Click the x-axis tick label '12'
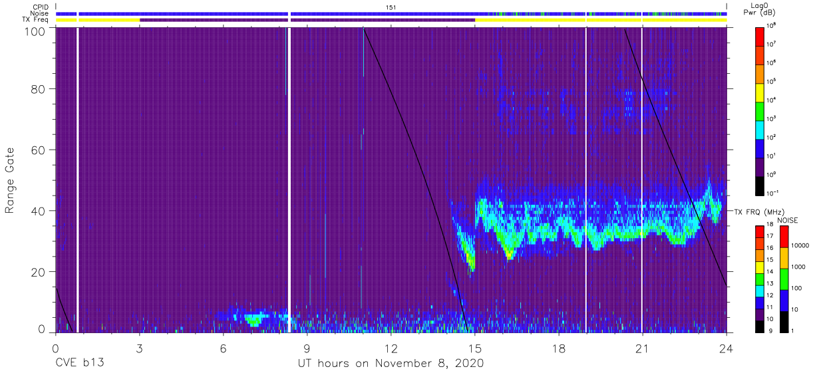817x377 pixels. pos(391,348)
